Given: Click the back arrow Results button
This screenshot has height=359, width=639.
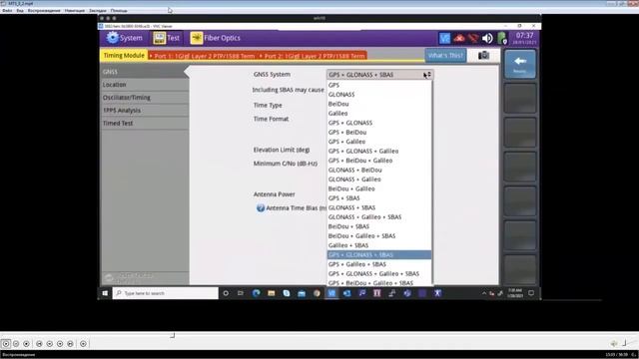Looking at the screenshot, I should point(520,64).
